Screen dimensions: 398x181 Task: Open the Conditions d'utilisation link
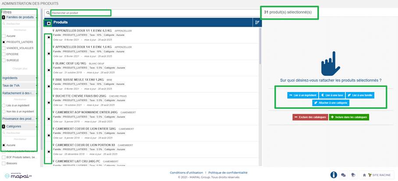click(x=187, y=173)
